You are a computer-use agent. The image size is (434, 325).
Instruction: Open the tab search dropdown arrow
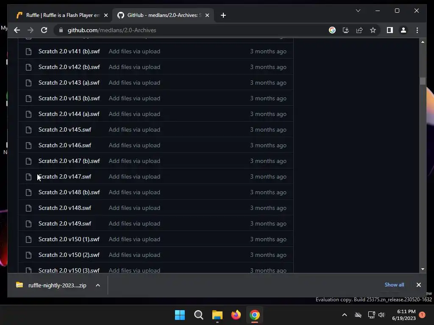click(x=358, y=11)
